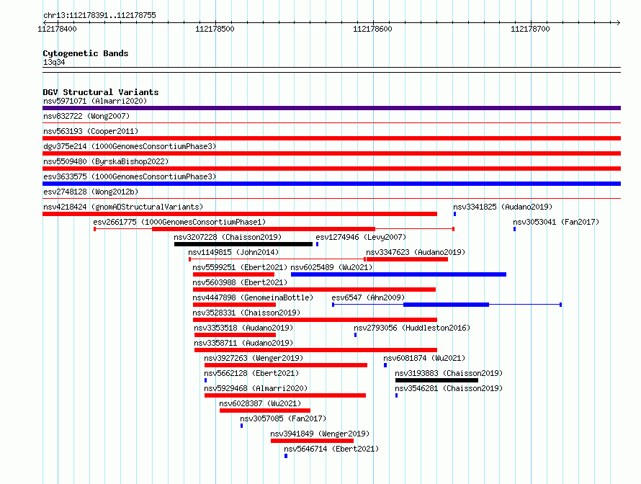Image resolution: width=641 pixels, height=484 pixels.
Task: Click the 112178400 ruler position label
Action: click(57, 29)
